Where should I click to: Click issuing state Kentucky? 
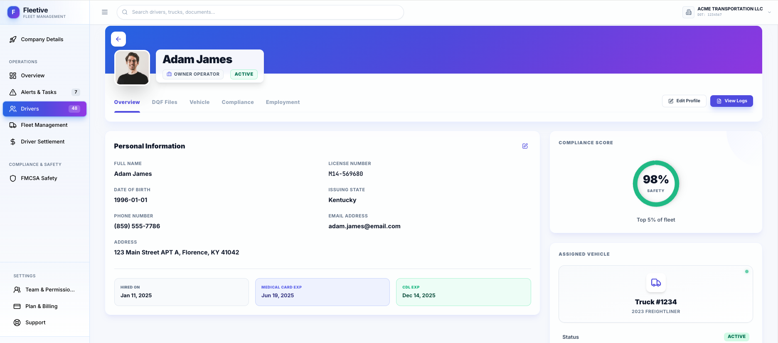coord(342,200)
